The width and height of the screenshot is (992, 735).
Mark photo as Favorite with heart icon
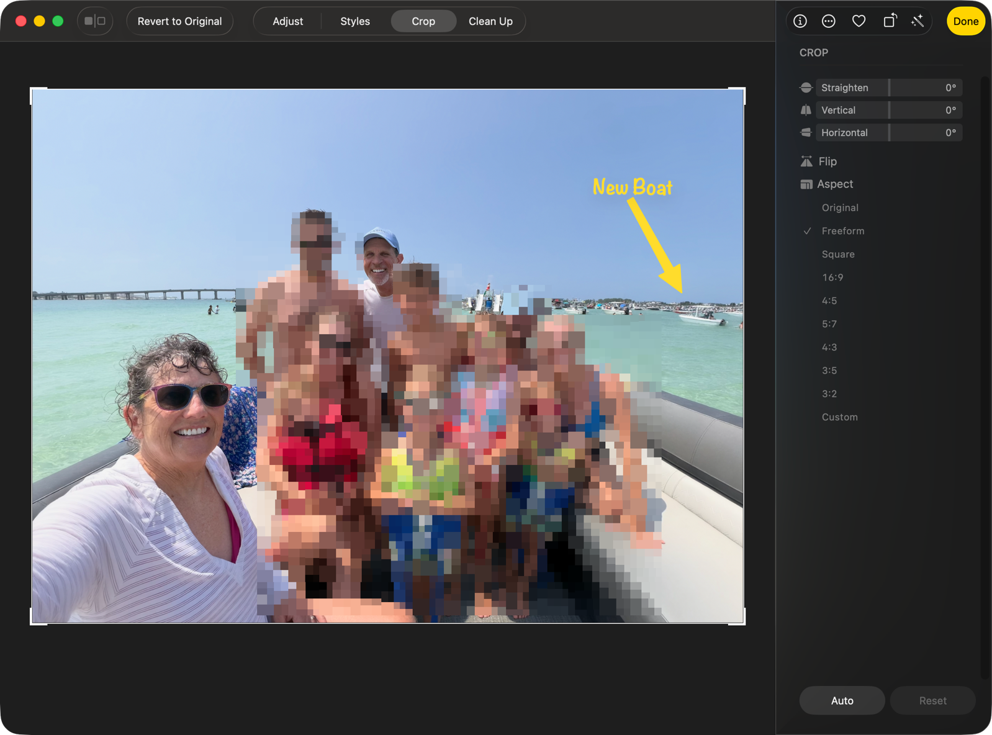click(x=859, y=21)
